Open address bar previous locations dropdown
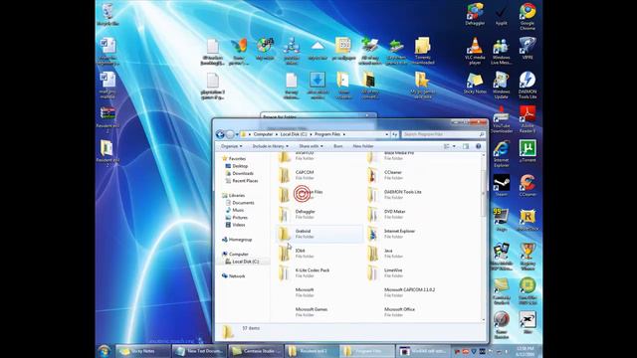Screen dimensions: 637x358 387,134
